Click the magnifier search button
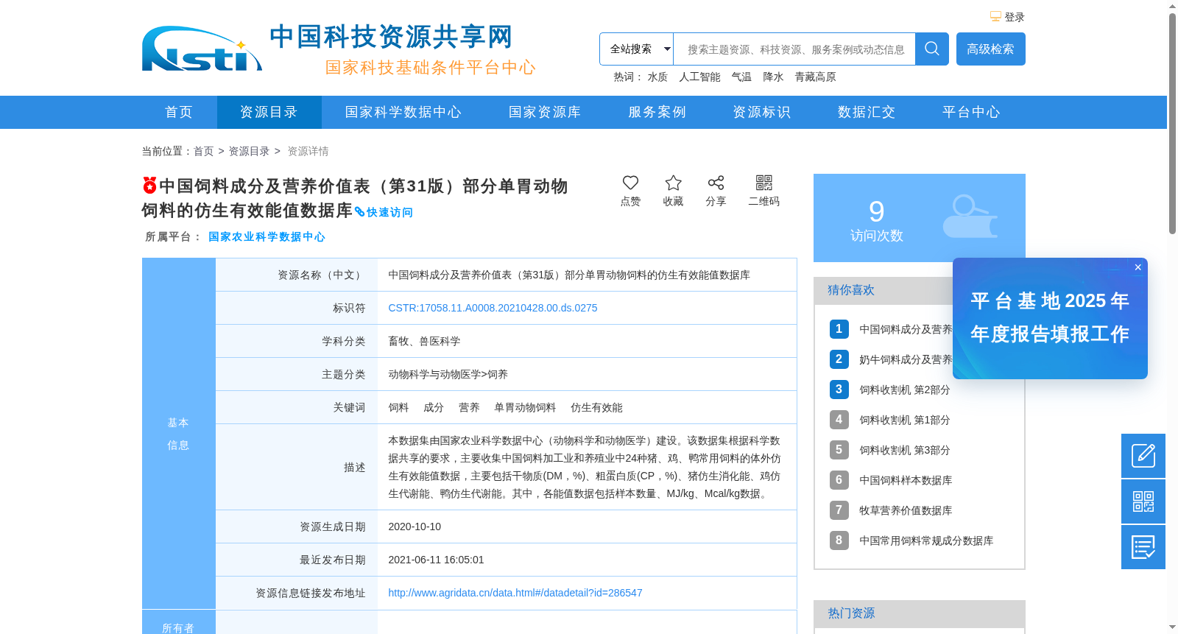The height and width of the screenshot is (634, 1178). (932, 49)
